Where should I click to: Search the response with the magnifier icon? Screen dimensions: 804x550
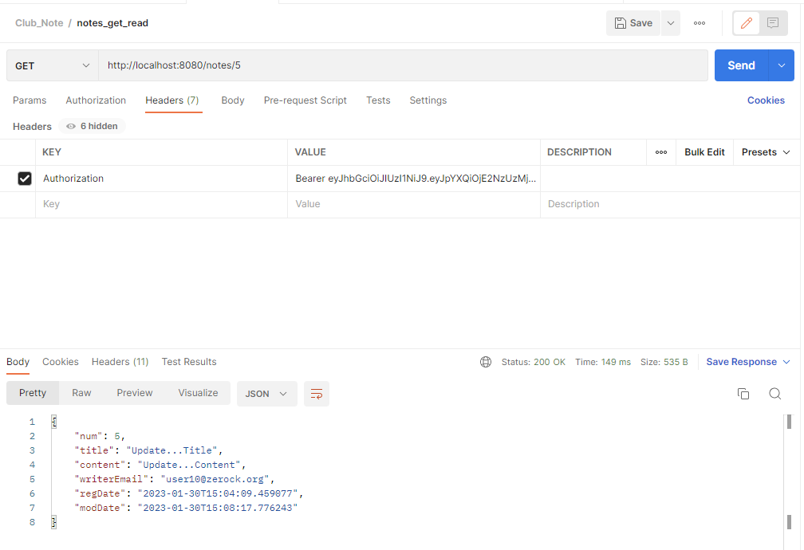pos(774,394)
